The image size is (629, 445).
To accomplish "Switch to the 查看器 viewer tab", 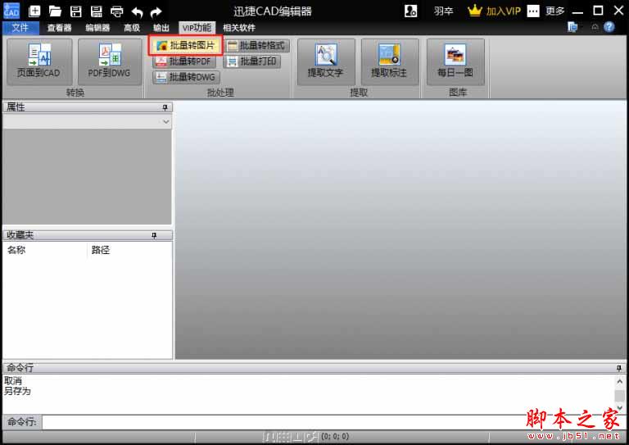I will click(x=59, y=28).
